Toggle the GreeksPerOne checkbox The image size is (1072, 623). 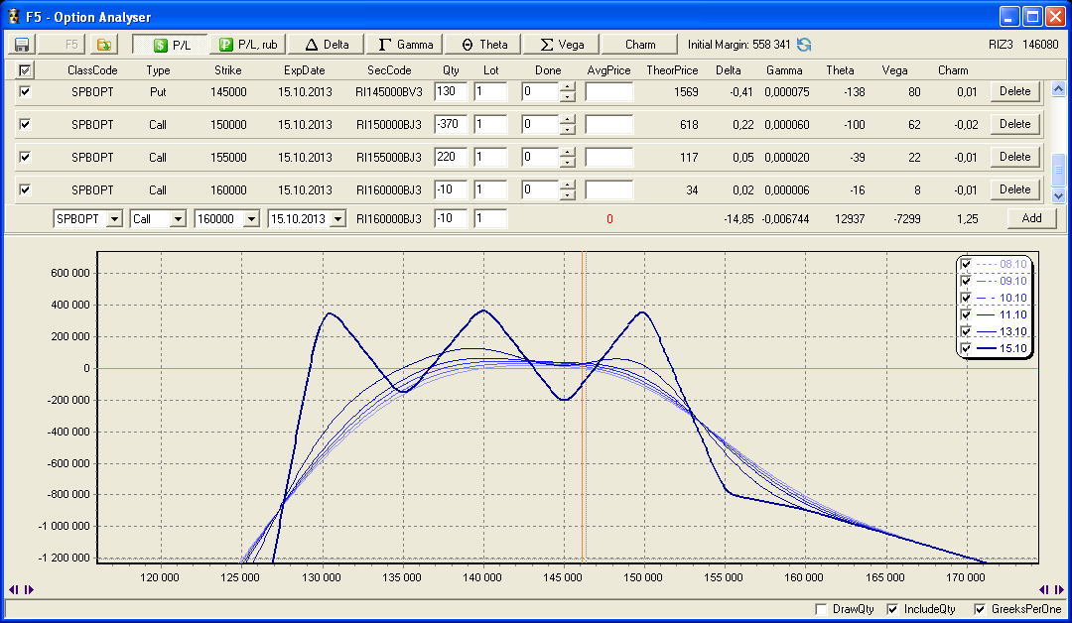(x=981, y=609)
